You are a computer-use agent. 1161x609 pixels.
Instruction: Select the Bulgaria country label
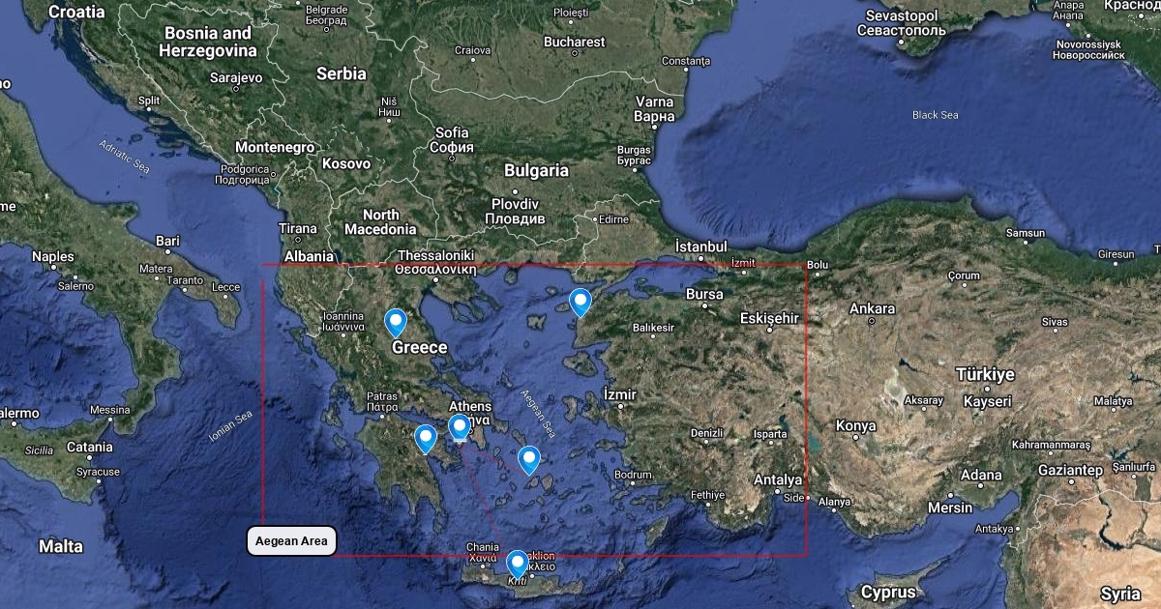coord(536,170)
